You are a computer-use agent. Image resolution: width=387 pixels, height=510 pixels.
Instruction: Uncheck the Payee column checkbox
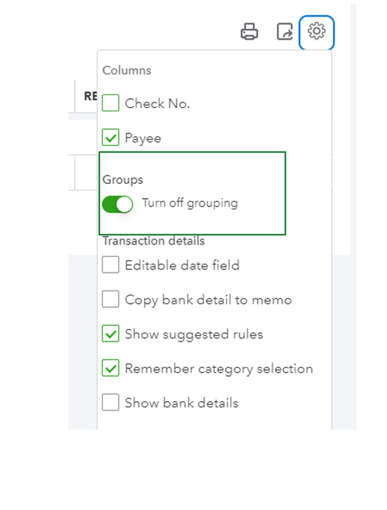click(x=111, y=137)
